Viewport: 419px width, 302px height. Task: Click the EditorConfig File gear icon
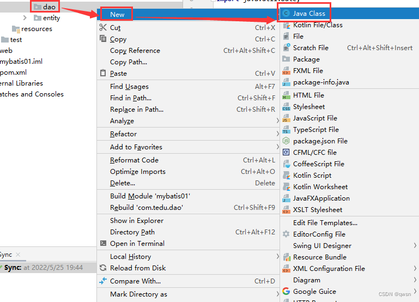click(x=286, y=234)
